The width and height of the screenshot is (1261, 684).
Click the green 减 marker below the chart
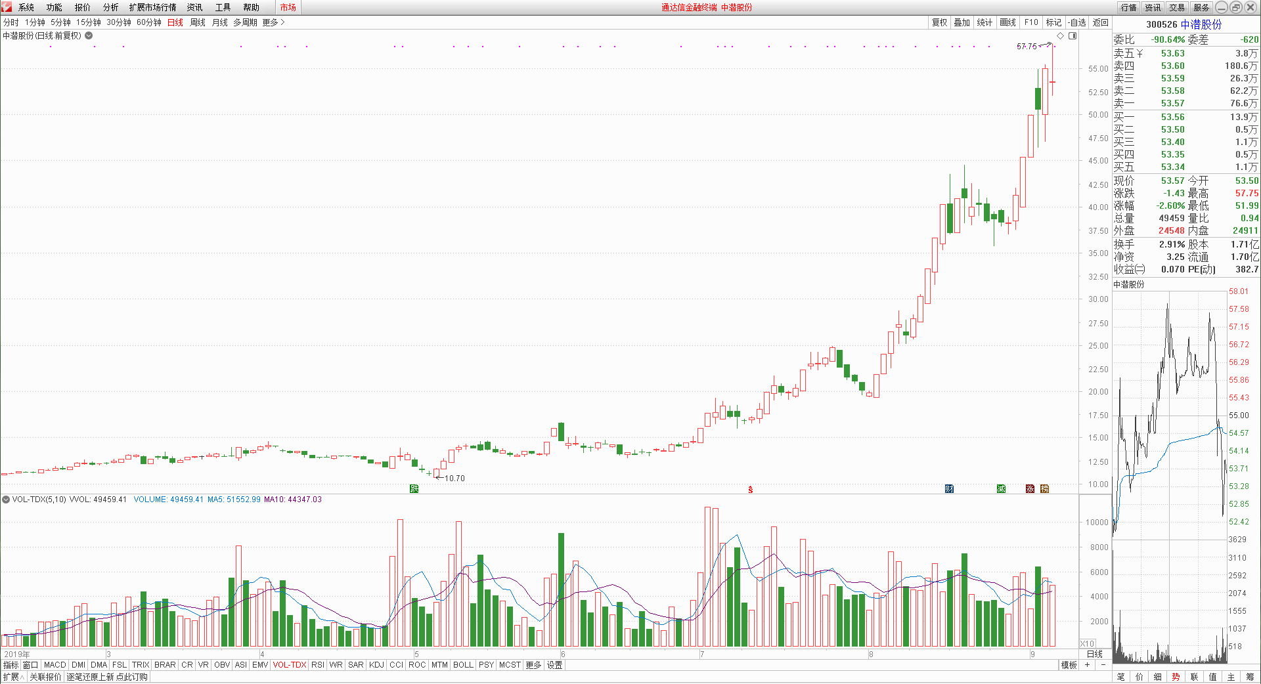pyautogui.click(x=1001, y=488)
